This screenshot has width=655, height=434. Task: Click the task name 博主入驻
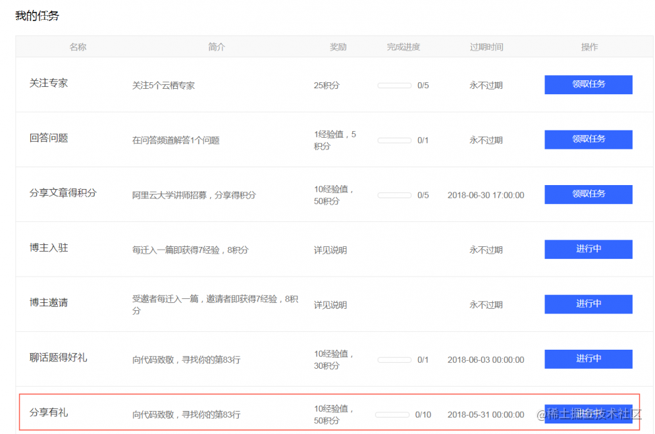(49, 248)
